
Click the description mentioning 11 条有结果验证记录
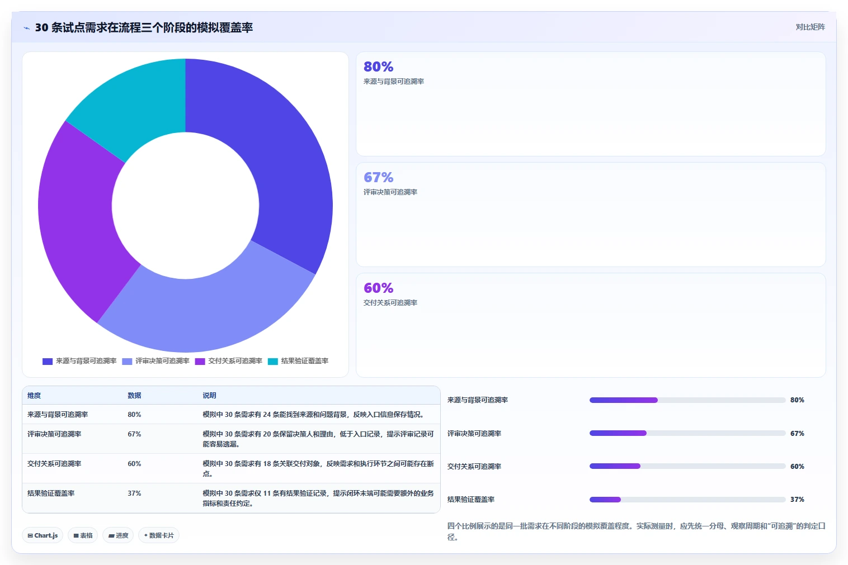[318, 498]
